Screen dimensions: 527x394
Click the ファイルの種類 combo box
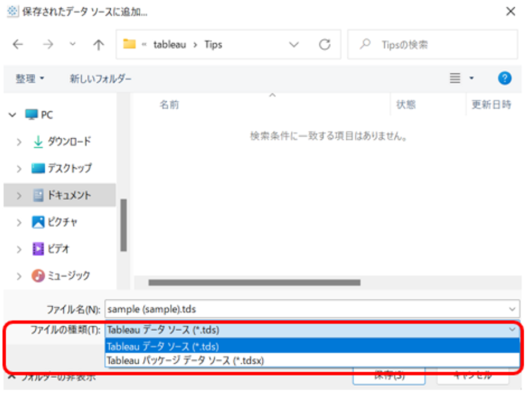(x=312, y=330)
